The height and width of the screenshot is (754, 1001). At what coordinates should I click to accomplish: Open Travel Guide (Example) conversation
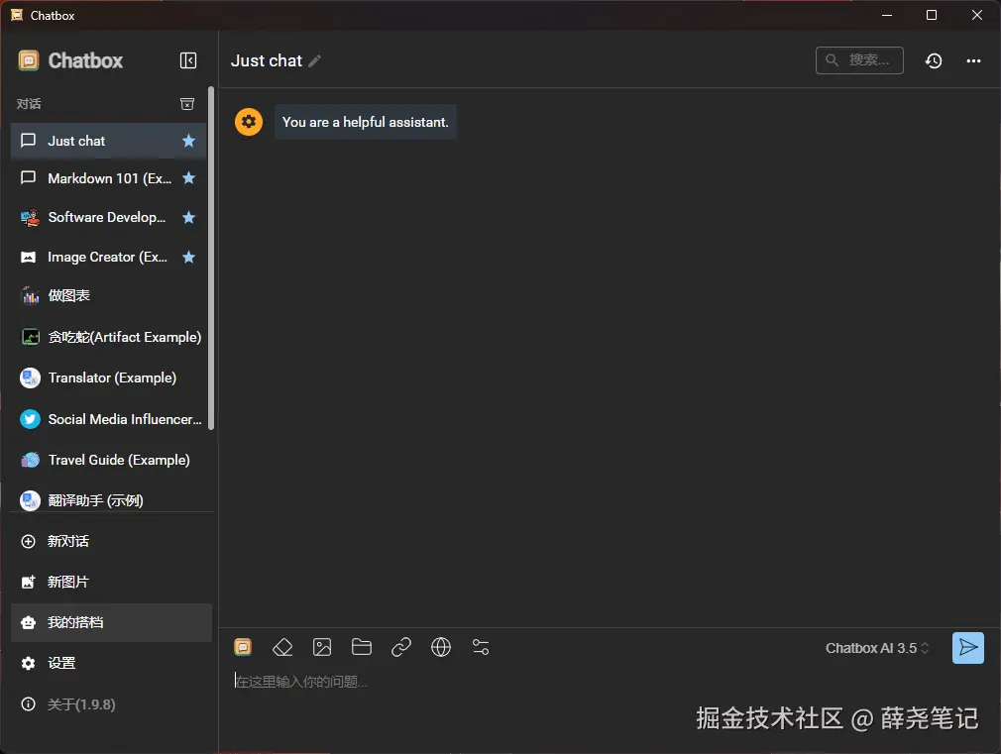coord(108,460)
